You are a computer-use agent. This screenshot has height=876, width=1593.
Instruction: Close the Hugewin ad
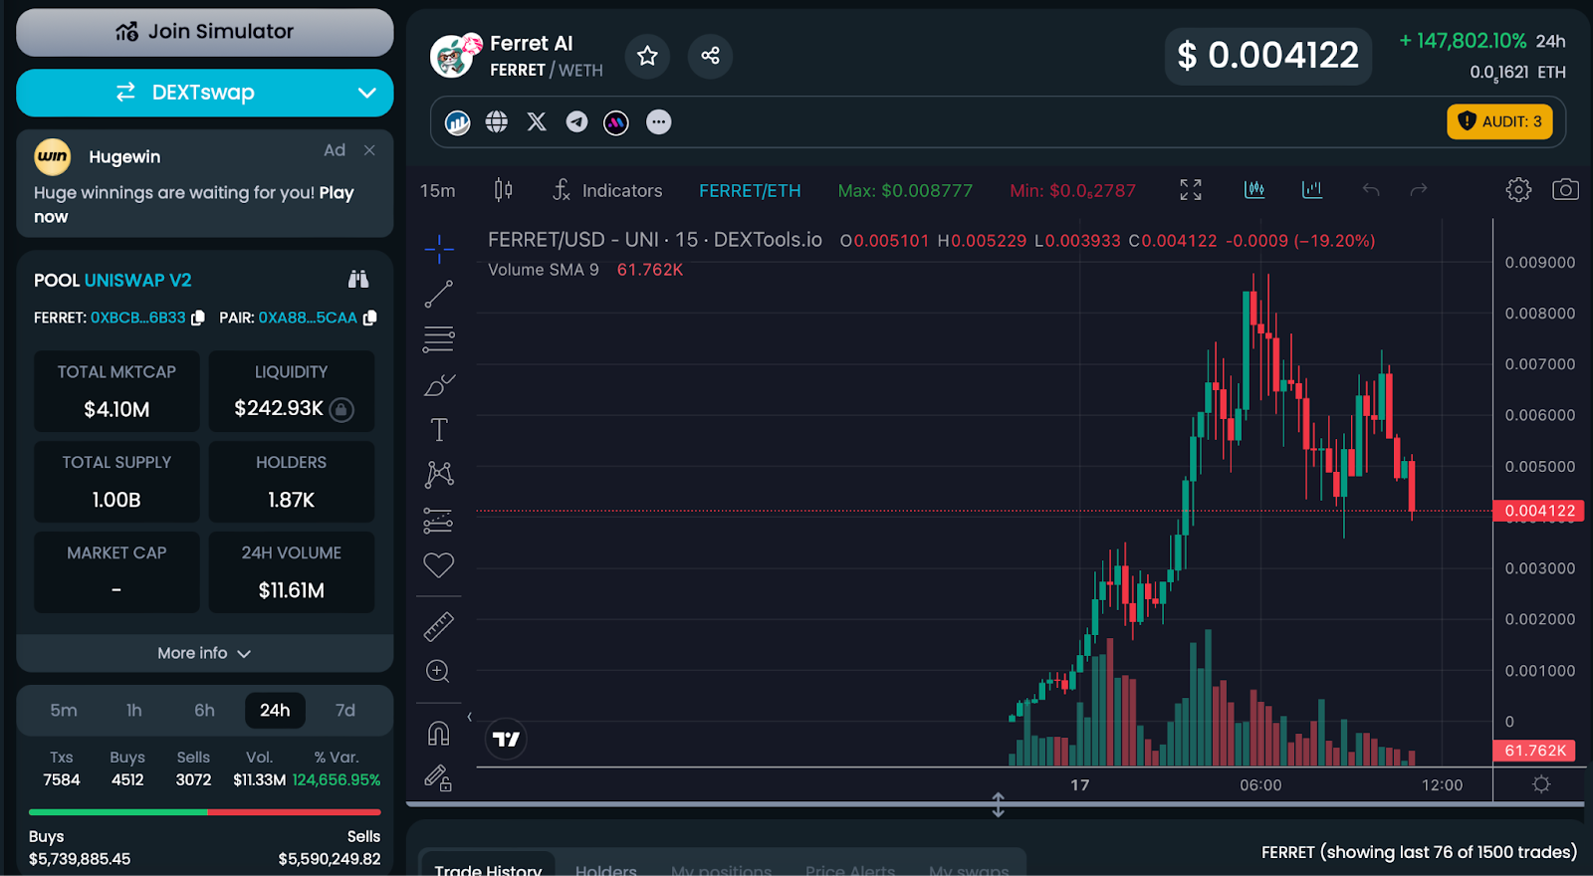(x=369, y=150)
